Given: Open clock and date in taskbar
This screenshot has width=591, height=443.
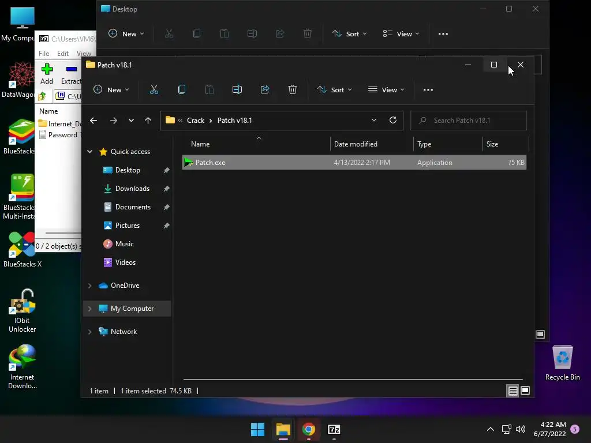Looking at the screenshot, I should [549, 429].
